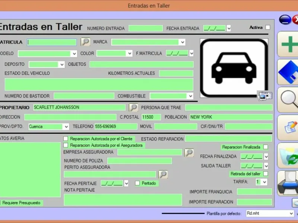Open the FECHA PERITAJE date dropdown
Image resolution: width=298 pixels, height=223 pixels.
(x=126, y=183)
